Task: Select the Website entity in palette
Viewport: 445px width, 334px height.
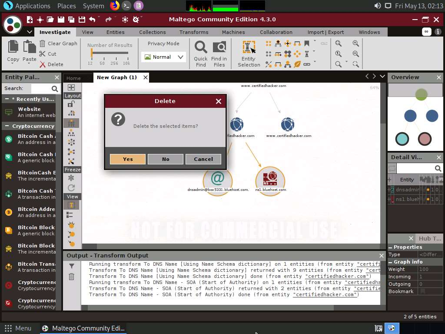Action: (x=30, y=112)
